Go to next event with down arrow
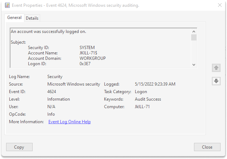 coord(216,81)
